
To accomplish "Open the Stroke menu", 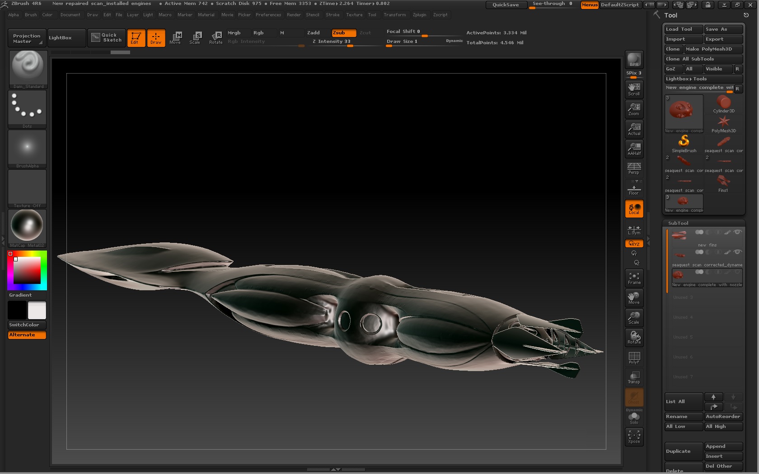I will (333, 15).
